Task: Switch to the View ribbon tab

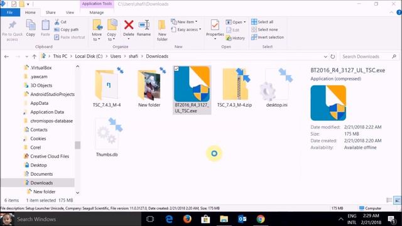Action: pyautogui.click(x=70, y=13)
